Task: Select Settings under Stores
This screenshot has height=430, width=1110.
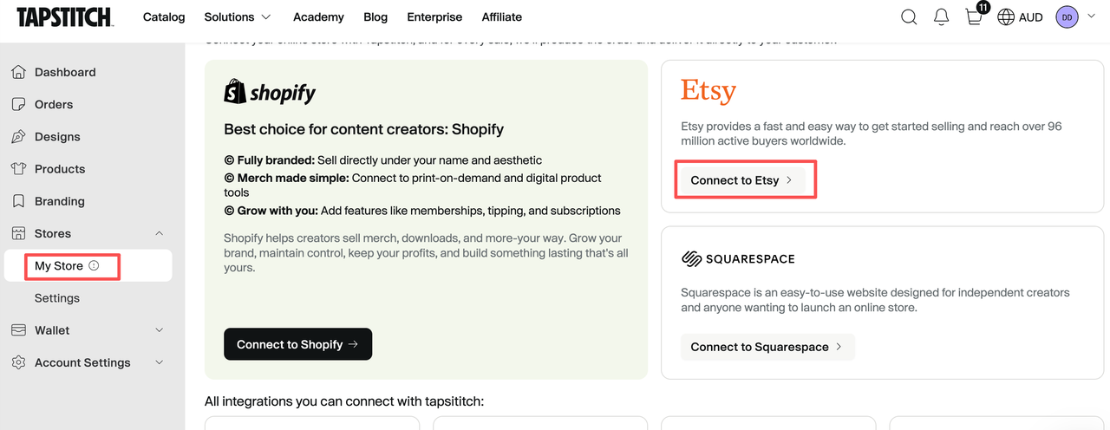Action: [x=57, y=298]
